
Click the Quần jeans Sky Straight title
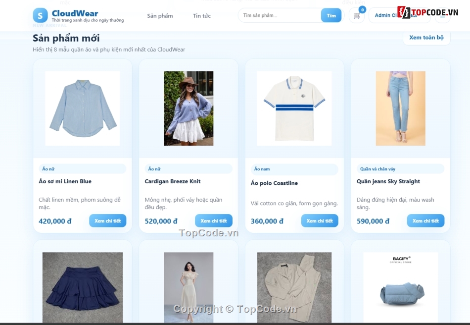tap(388, 181)
